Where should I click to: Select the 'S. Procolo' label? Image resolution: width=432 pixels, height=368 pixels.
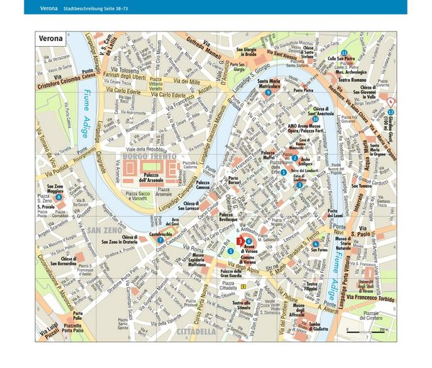point(46,206)
